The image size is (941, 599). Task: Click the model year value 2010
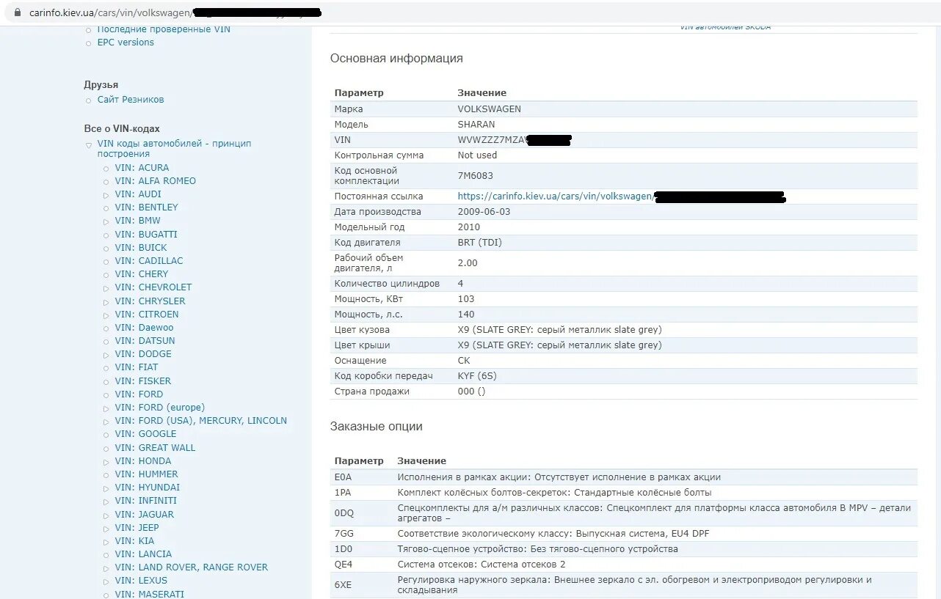click(468, 227)
